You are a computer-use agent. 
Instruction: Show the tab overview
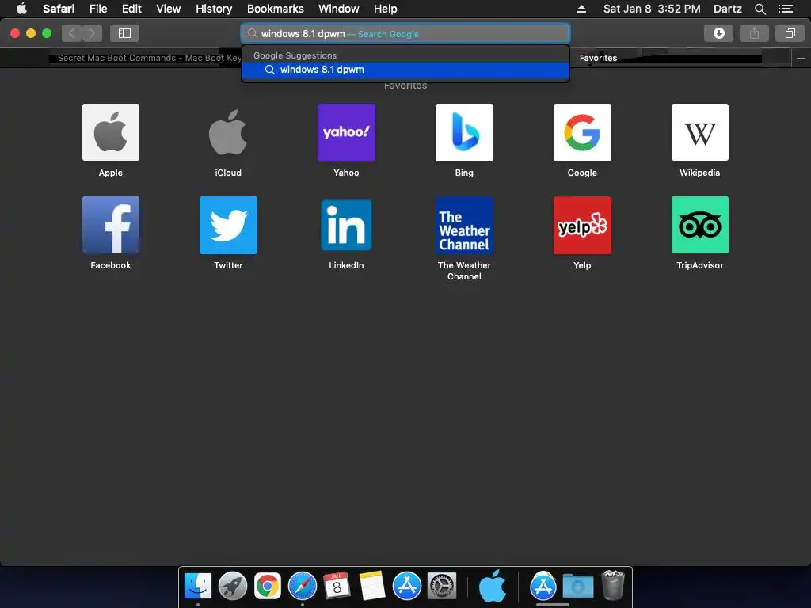pos(790,33)
